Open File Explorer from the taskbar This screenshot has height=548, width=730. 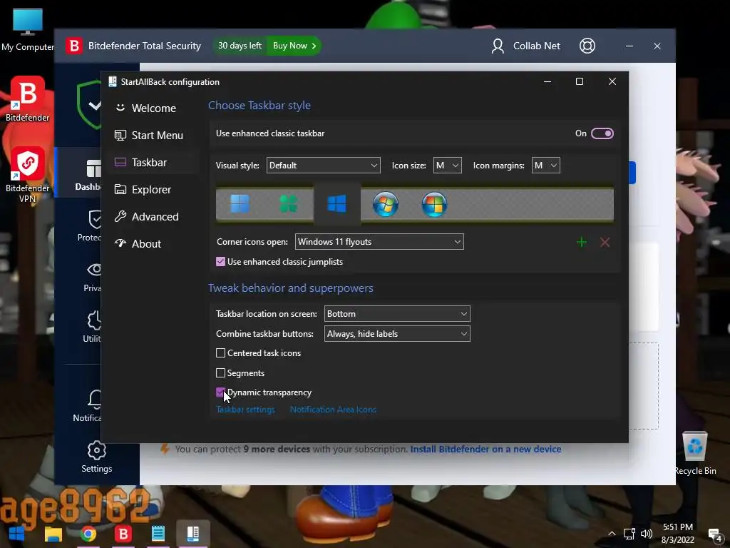53,534
